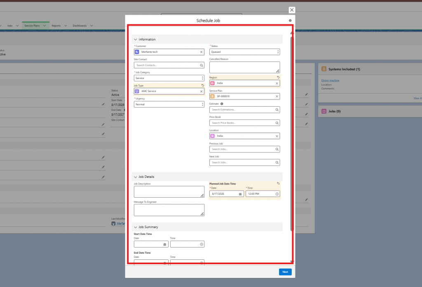Switch to the Service Plans tab
Screen dimensions: 422x287
(x=32, y=26)
